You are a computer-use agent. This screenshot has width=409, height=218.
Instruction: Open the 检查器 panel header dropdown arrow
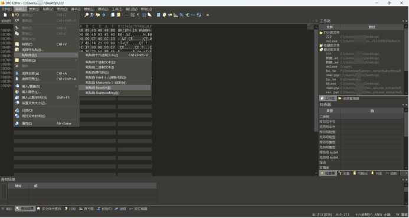[x=403, y=105]
